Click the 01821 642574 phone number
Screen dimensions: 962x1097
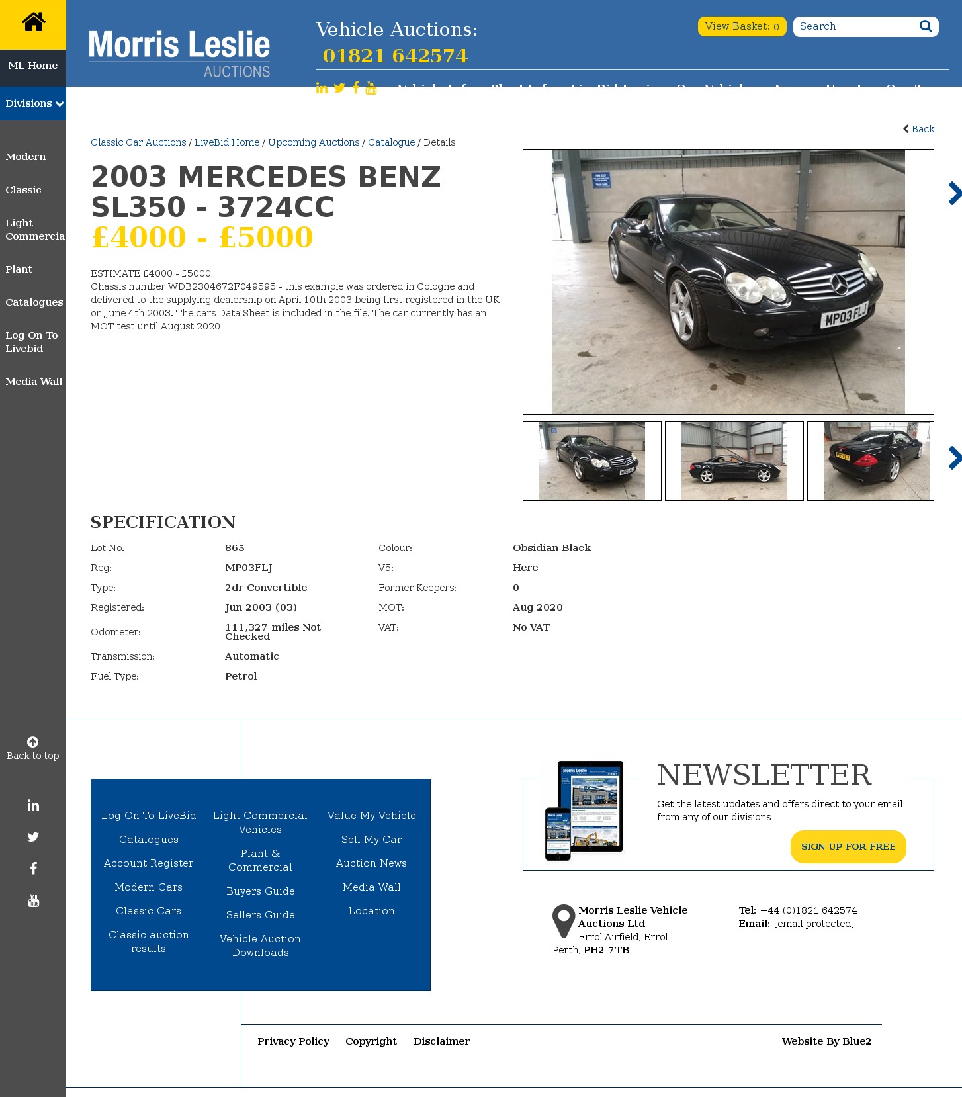tap(395, 56)
